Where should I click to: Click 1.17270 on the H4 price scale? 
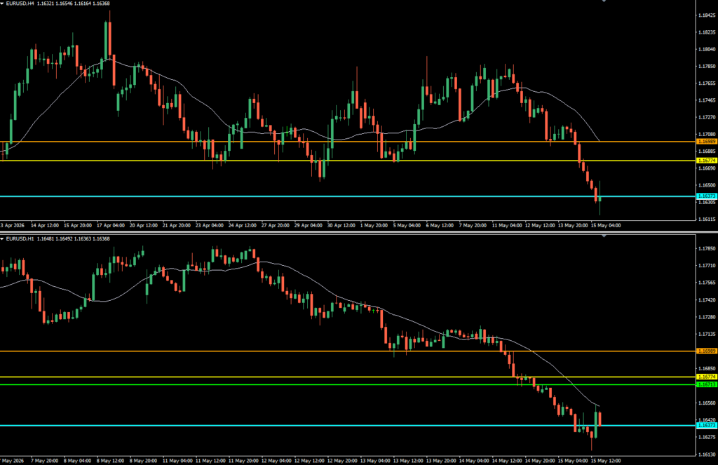[707, 117]
